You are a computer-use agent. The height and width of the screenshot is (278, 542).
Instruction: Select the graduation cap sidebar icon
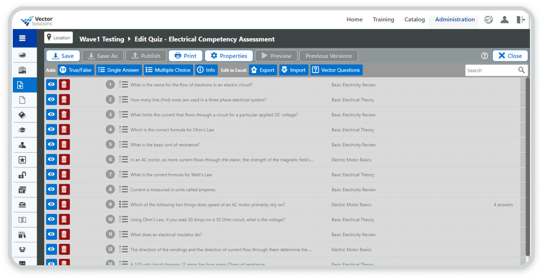22,130
